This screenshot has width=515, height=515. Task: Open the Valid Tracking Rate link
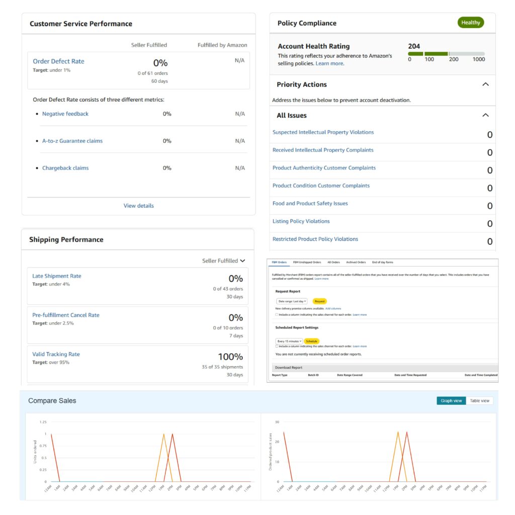click(56, 354)
